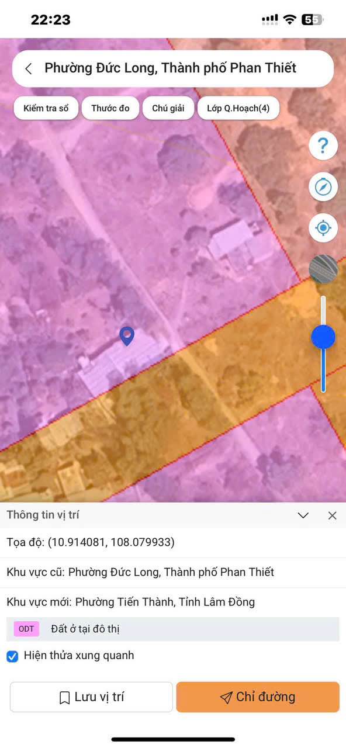
Task: Tap the coordinates Tọa độ line
Action: pos(91,542)
